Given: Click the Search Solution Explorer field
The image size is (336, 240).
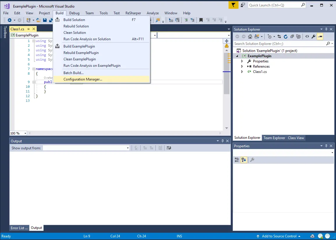Looking at the screenshot, I should click(x=283, y=43).
